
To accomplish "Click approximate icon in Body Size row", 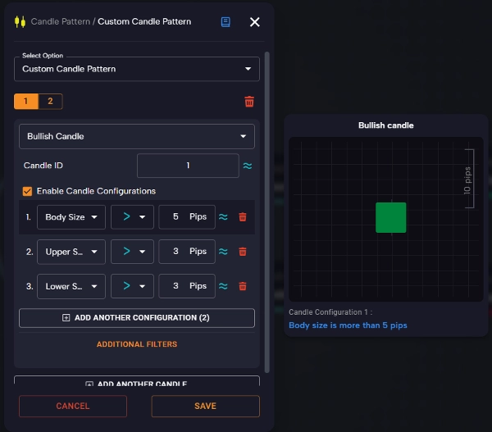I will pos(223,216).
